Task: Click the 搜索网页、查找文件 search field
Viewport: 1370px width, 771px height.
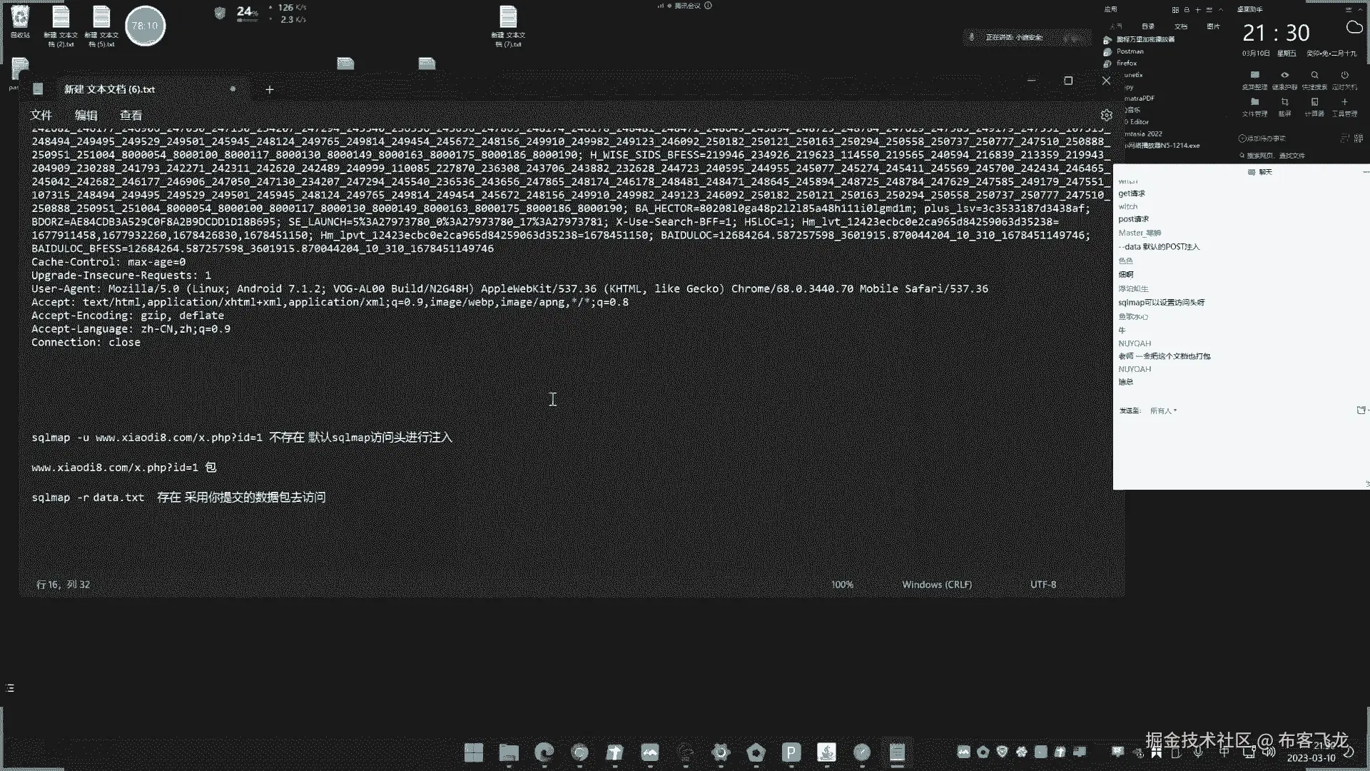Action: point(1277,155)
